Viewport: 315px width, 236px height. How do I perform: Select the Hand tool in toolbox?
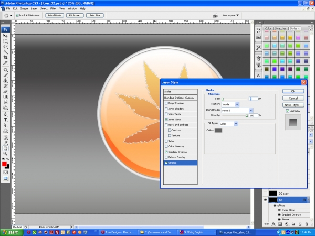pos(5,148)
